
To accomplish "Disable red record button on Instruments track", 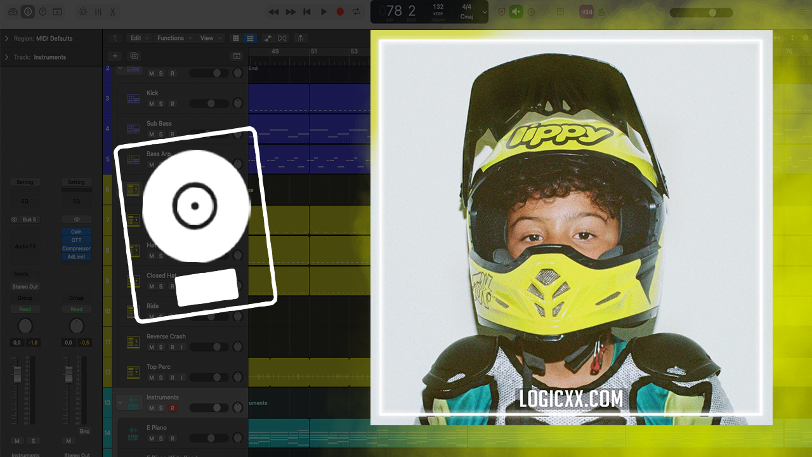I will [172, 408].
